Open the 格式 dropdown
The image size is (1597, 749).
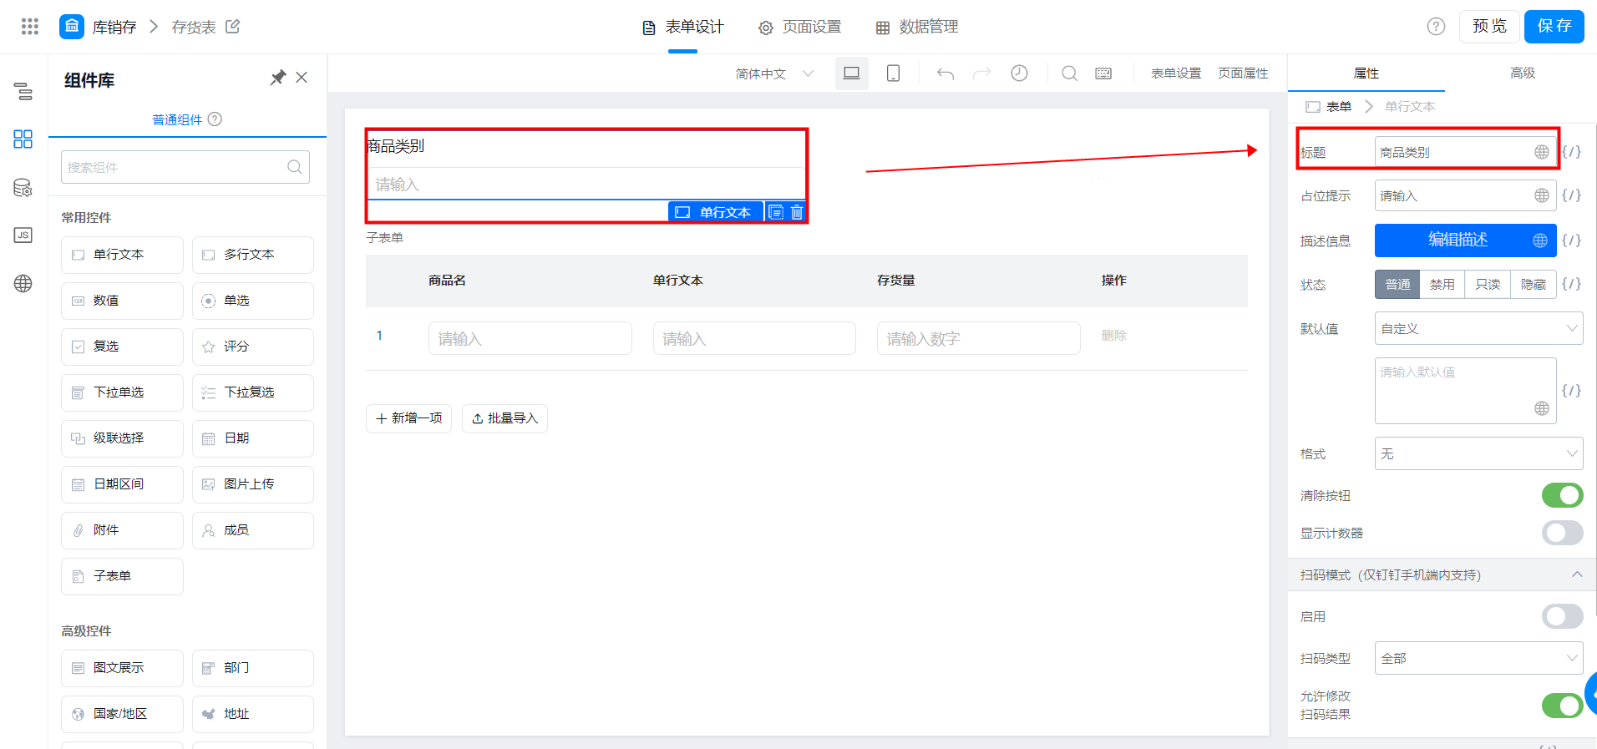(x=1478, y=453)
